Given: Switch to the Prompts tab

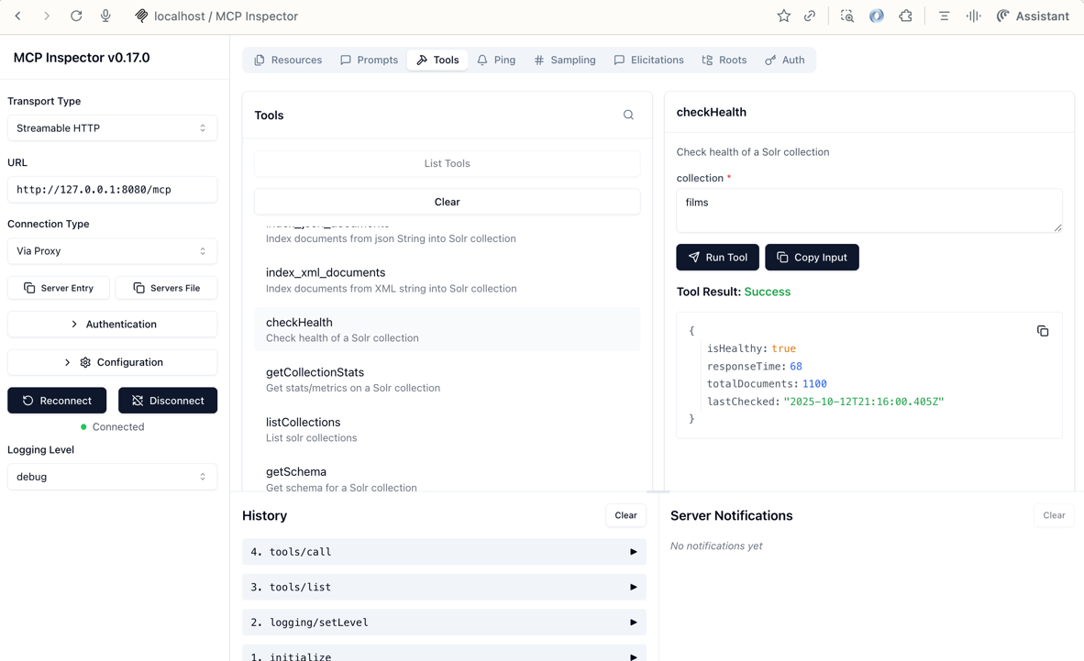Looking at the screenshot, I should click(370, 60).
